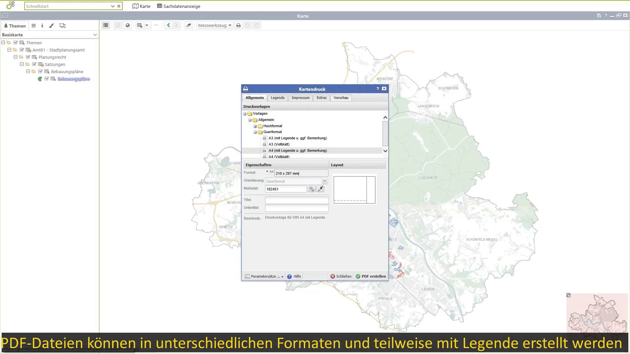The image size is (630, 354).
Task: Click the eyedropper icon next to Maßstab
Action: pos(320,189)
